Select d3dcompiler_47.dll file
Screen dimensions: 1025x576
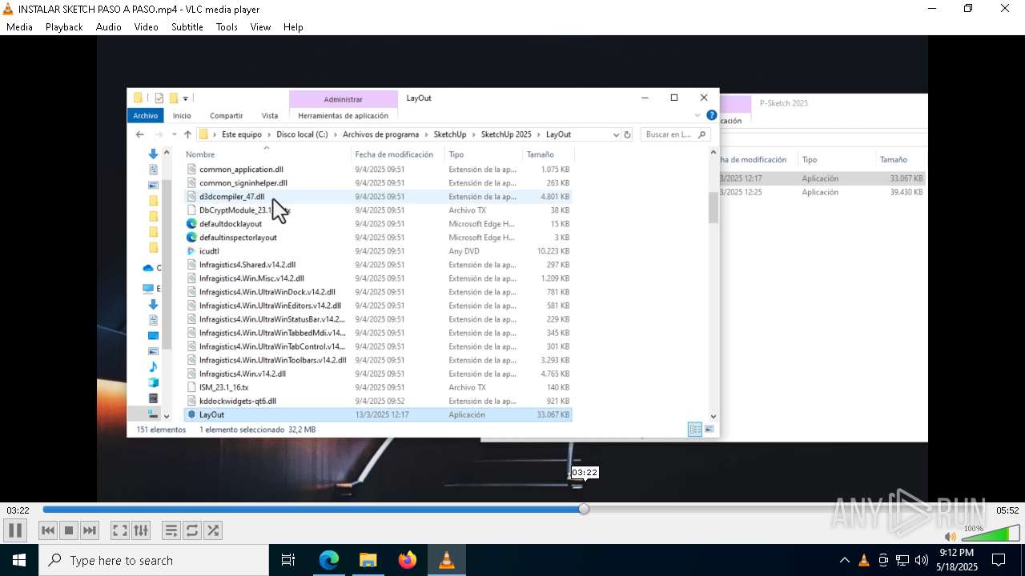tap(232, 197)
